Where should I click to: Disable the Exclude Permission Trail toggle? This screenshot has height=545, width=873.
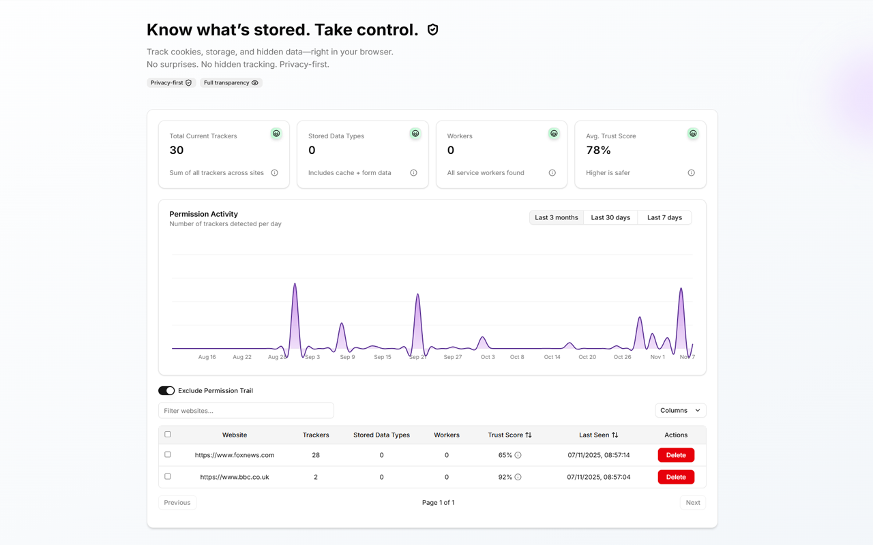pos(166,390)
